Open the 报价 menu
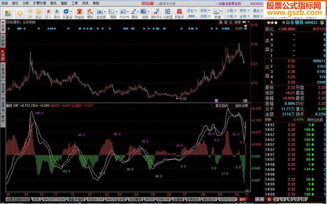Image resolution: width=327 pixels, height=204 pixels. 15,3
